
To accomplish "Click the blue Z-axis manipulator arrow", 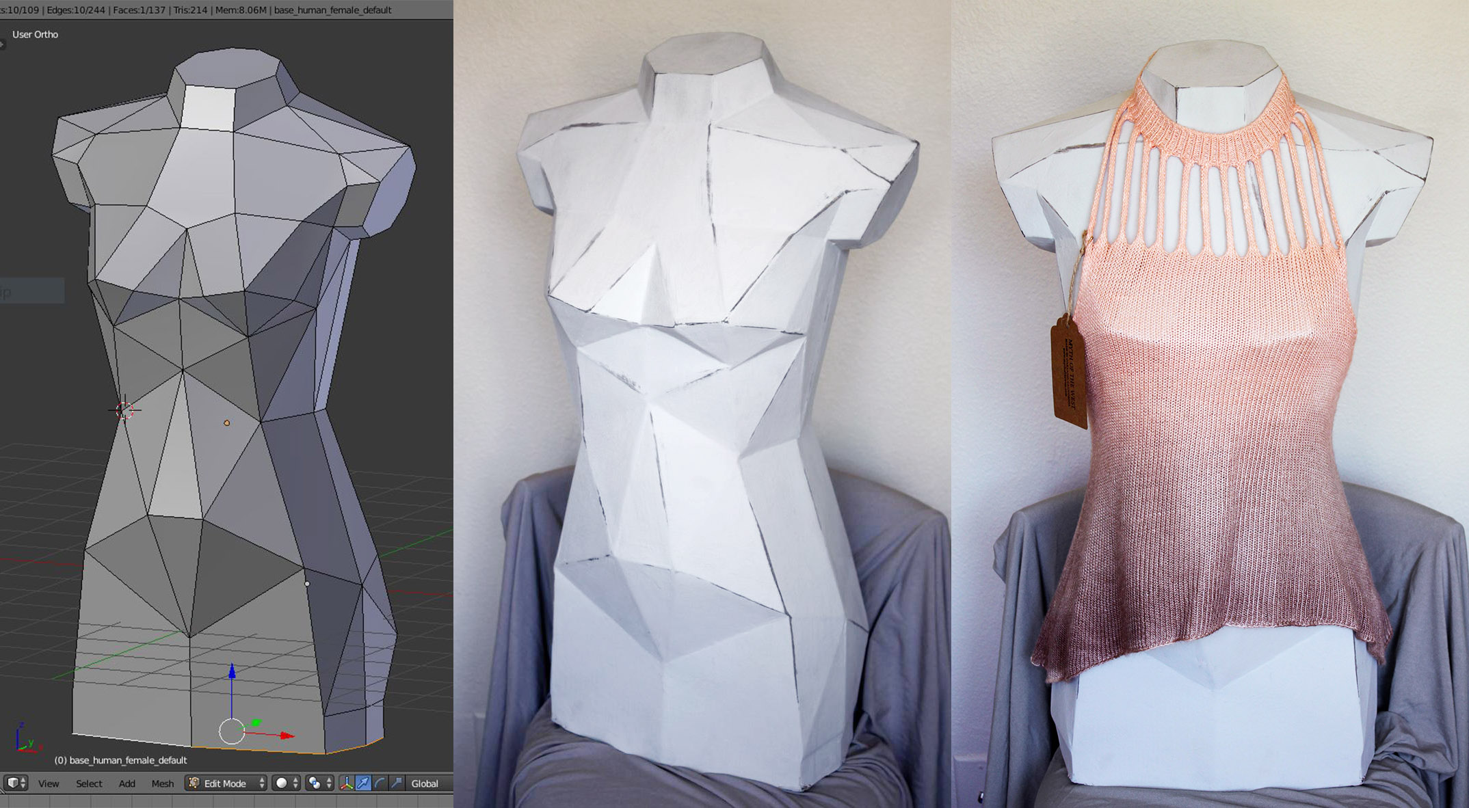I will (x=232, y=673).
